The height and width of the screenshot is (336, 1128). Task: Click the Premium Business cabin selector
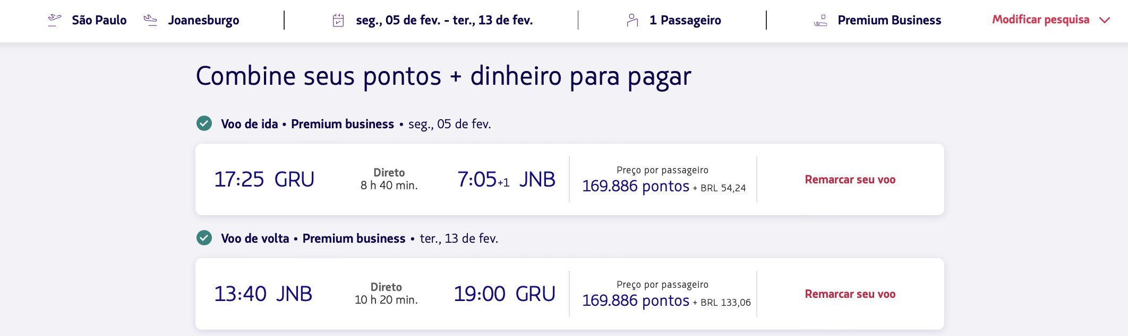coord(889,20)
